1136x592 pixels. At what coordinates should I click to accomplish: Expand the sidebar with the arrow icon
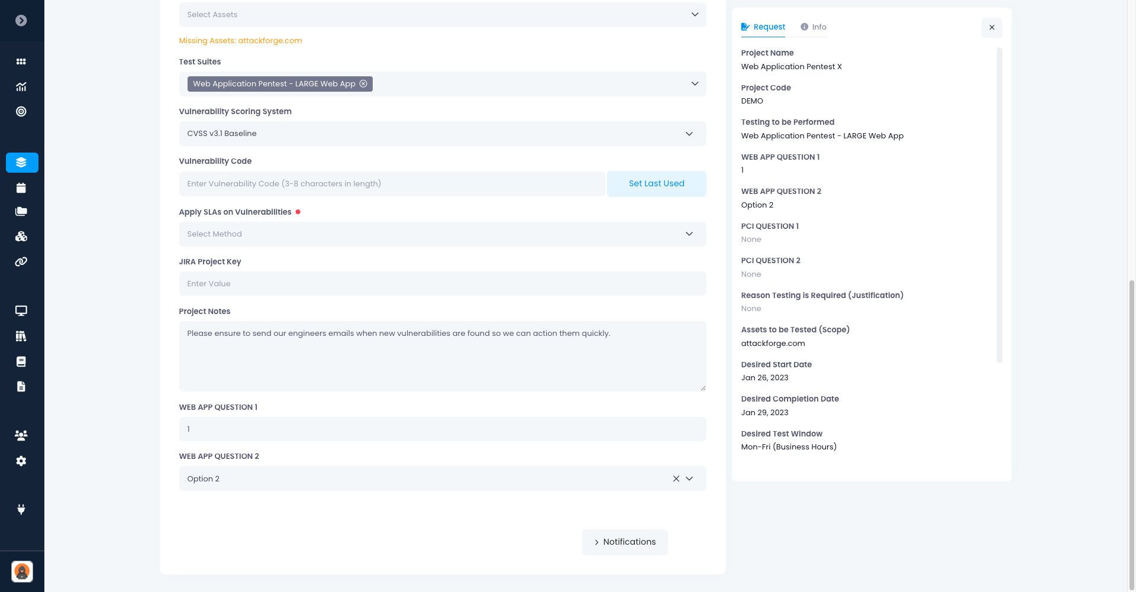(21, 21)
